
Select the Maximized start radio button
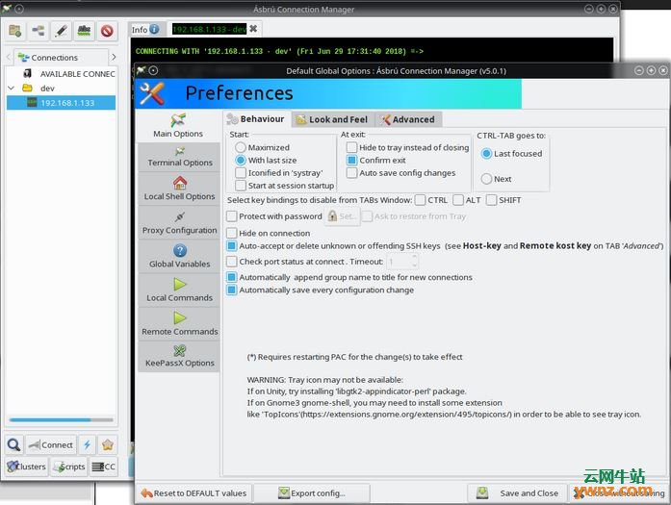[x=241, y=147]
